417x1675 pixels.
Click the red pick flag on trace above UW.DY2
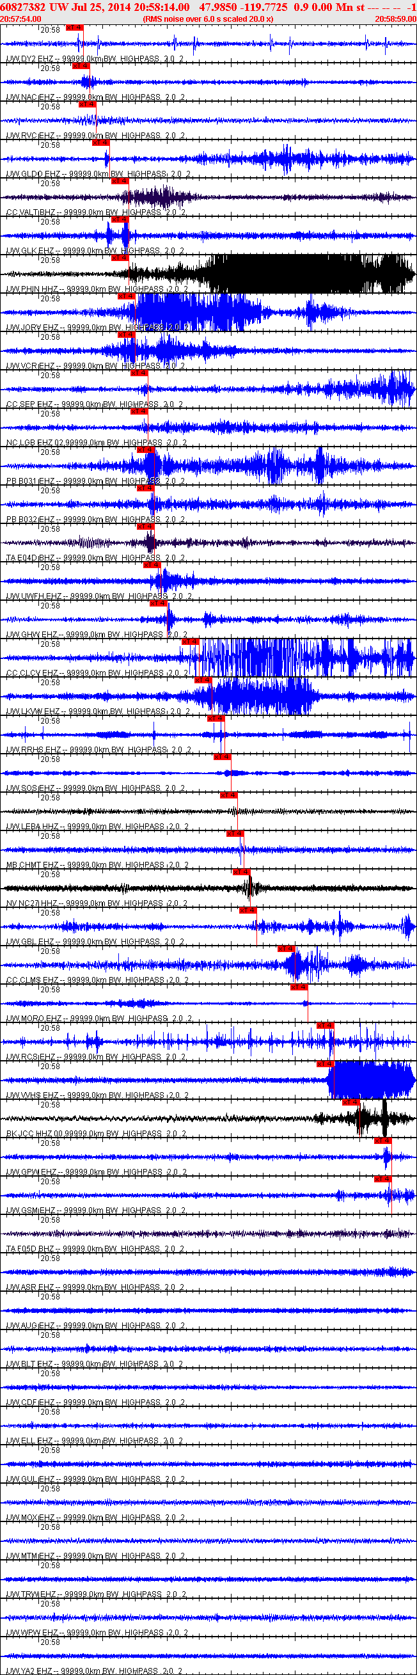click(x=74, y=28)
